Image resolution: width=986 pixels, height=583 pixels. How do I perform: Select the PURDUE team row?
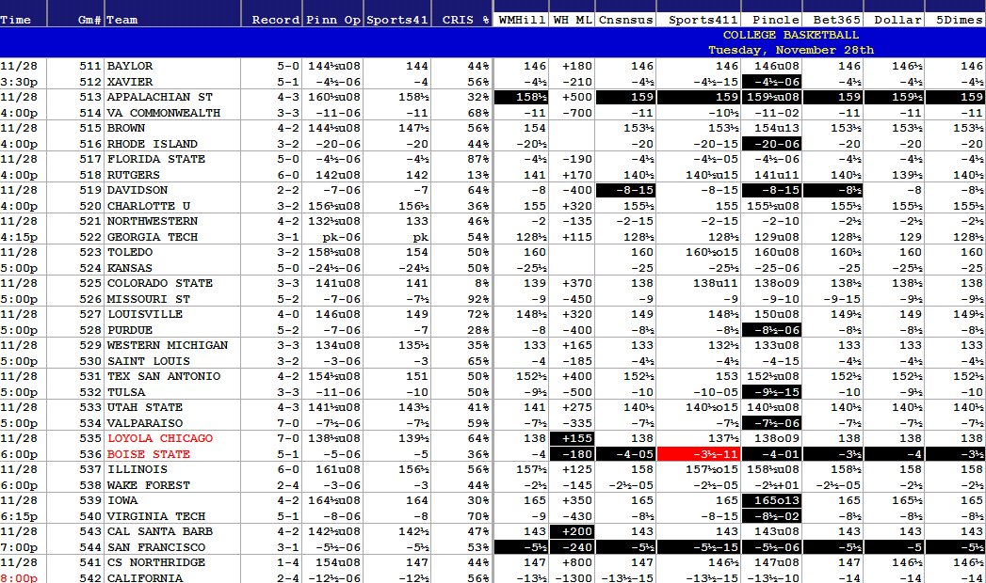coord(493,330)
